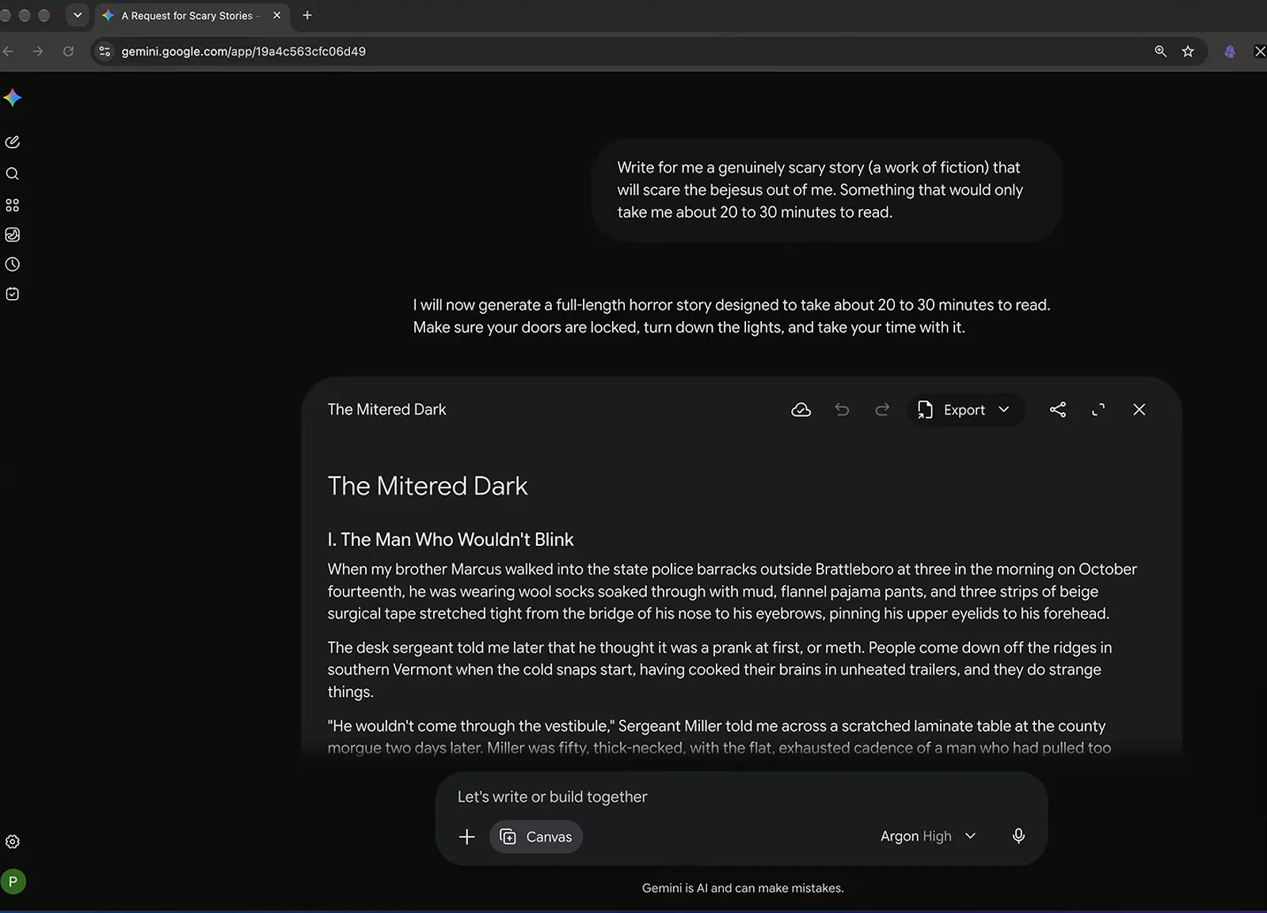Open the checkmark tasks icon in sidebar

coord(12,294)
